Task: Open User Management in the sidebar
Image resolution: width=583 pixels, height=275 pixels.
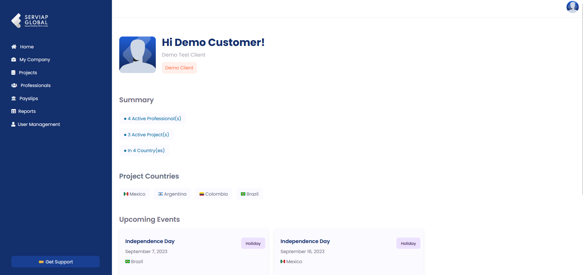Action: point(39,124)
